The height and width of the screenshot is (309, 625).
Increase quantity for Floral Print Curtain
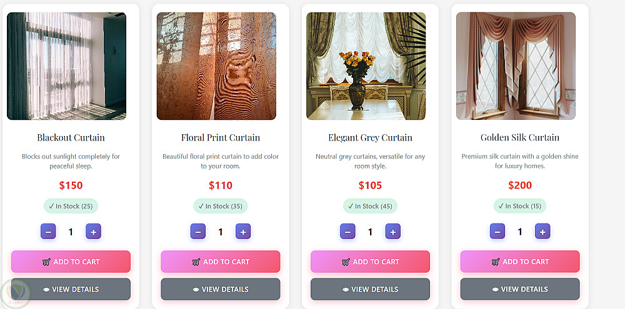[x=243, y=232]
